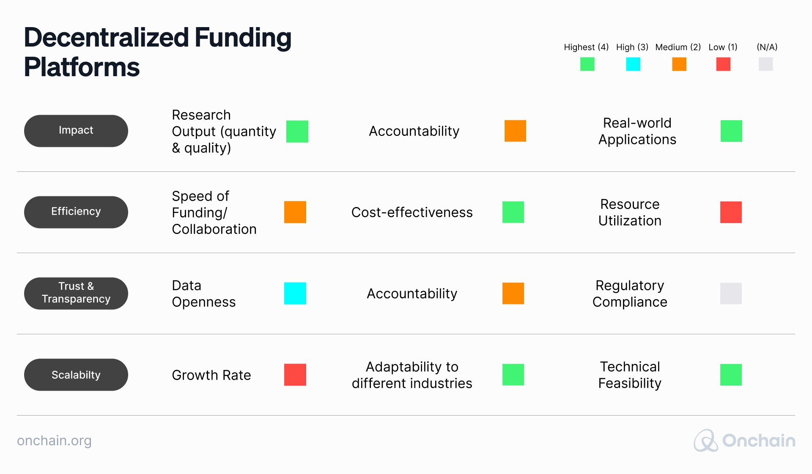Viewport: 812px width, 474px height.
Task: Click the Trust & Transparency pill
Action: click(76, 293)
